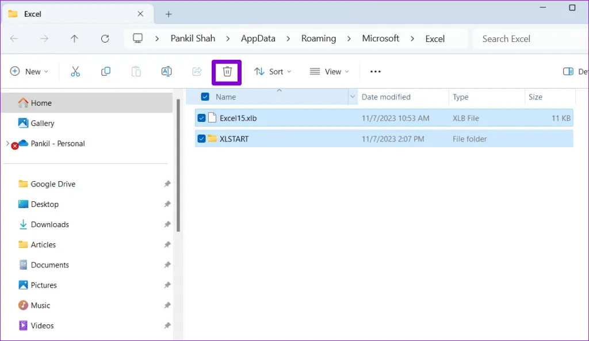Open Downloads in the sidebar

[49, 225]
